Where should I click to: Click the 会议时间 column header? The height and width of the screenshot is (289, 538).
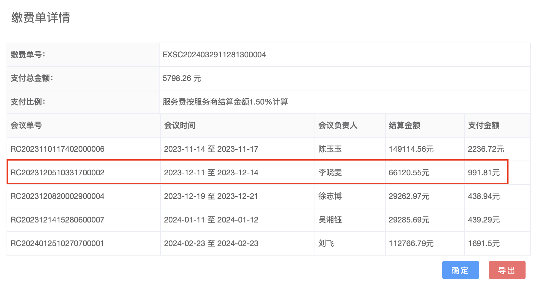180,125
